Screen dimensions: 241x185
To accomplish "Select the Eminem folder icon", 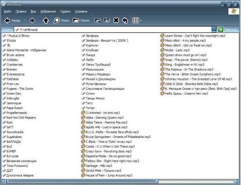I will [x=4, y=70].
